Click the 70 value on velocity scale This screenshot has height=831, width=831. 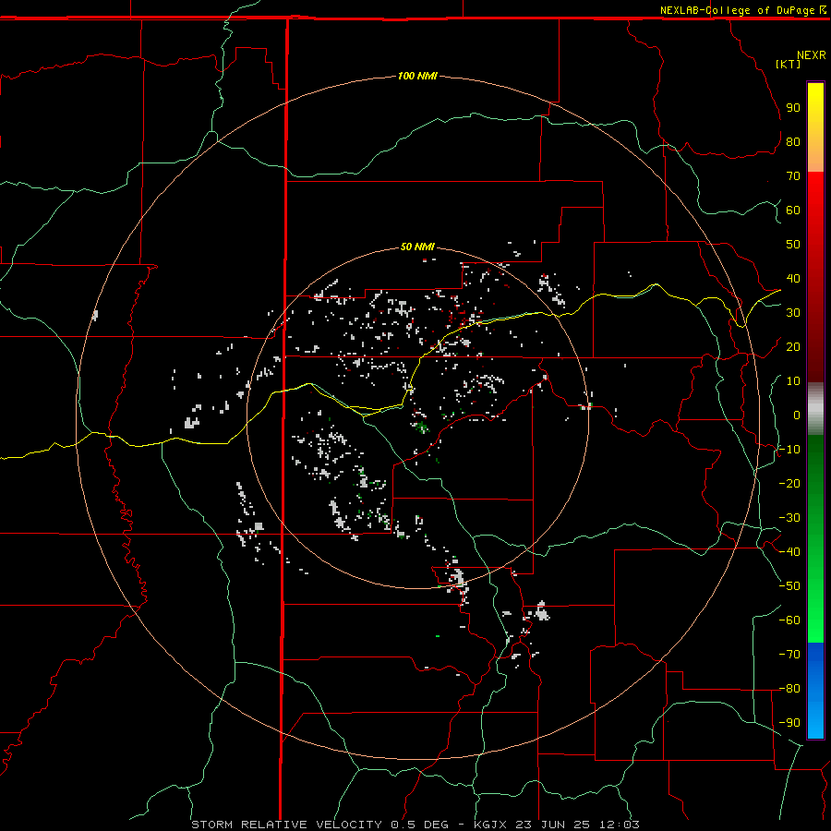point(793,176)
